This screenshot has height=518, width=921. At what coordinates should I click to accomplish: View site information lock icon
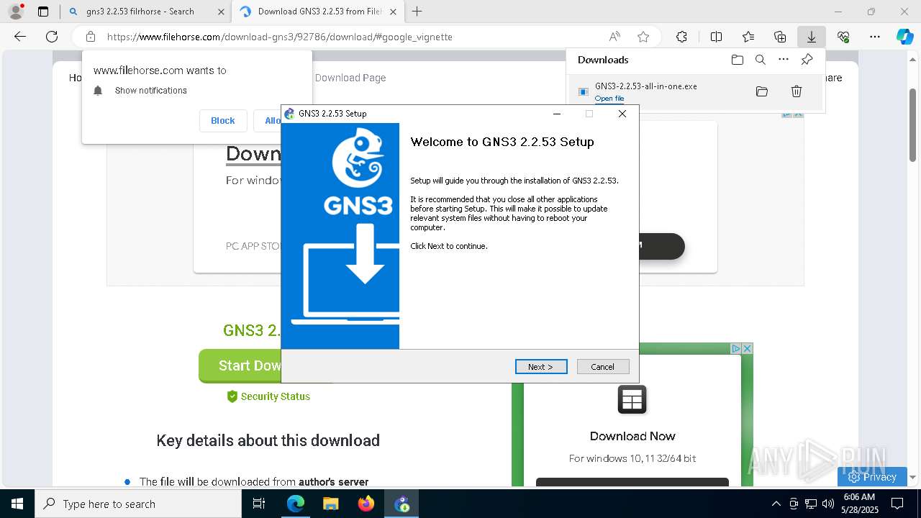[x=91, y=37]
